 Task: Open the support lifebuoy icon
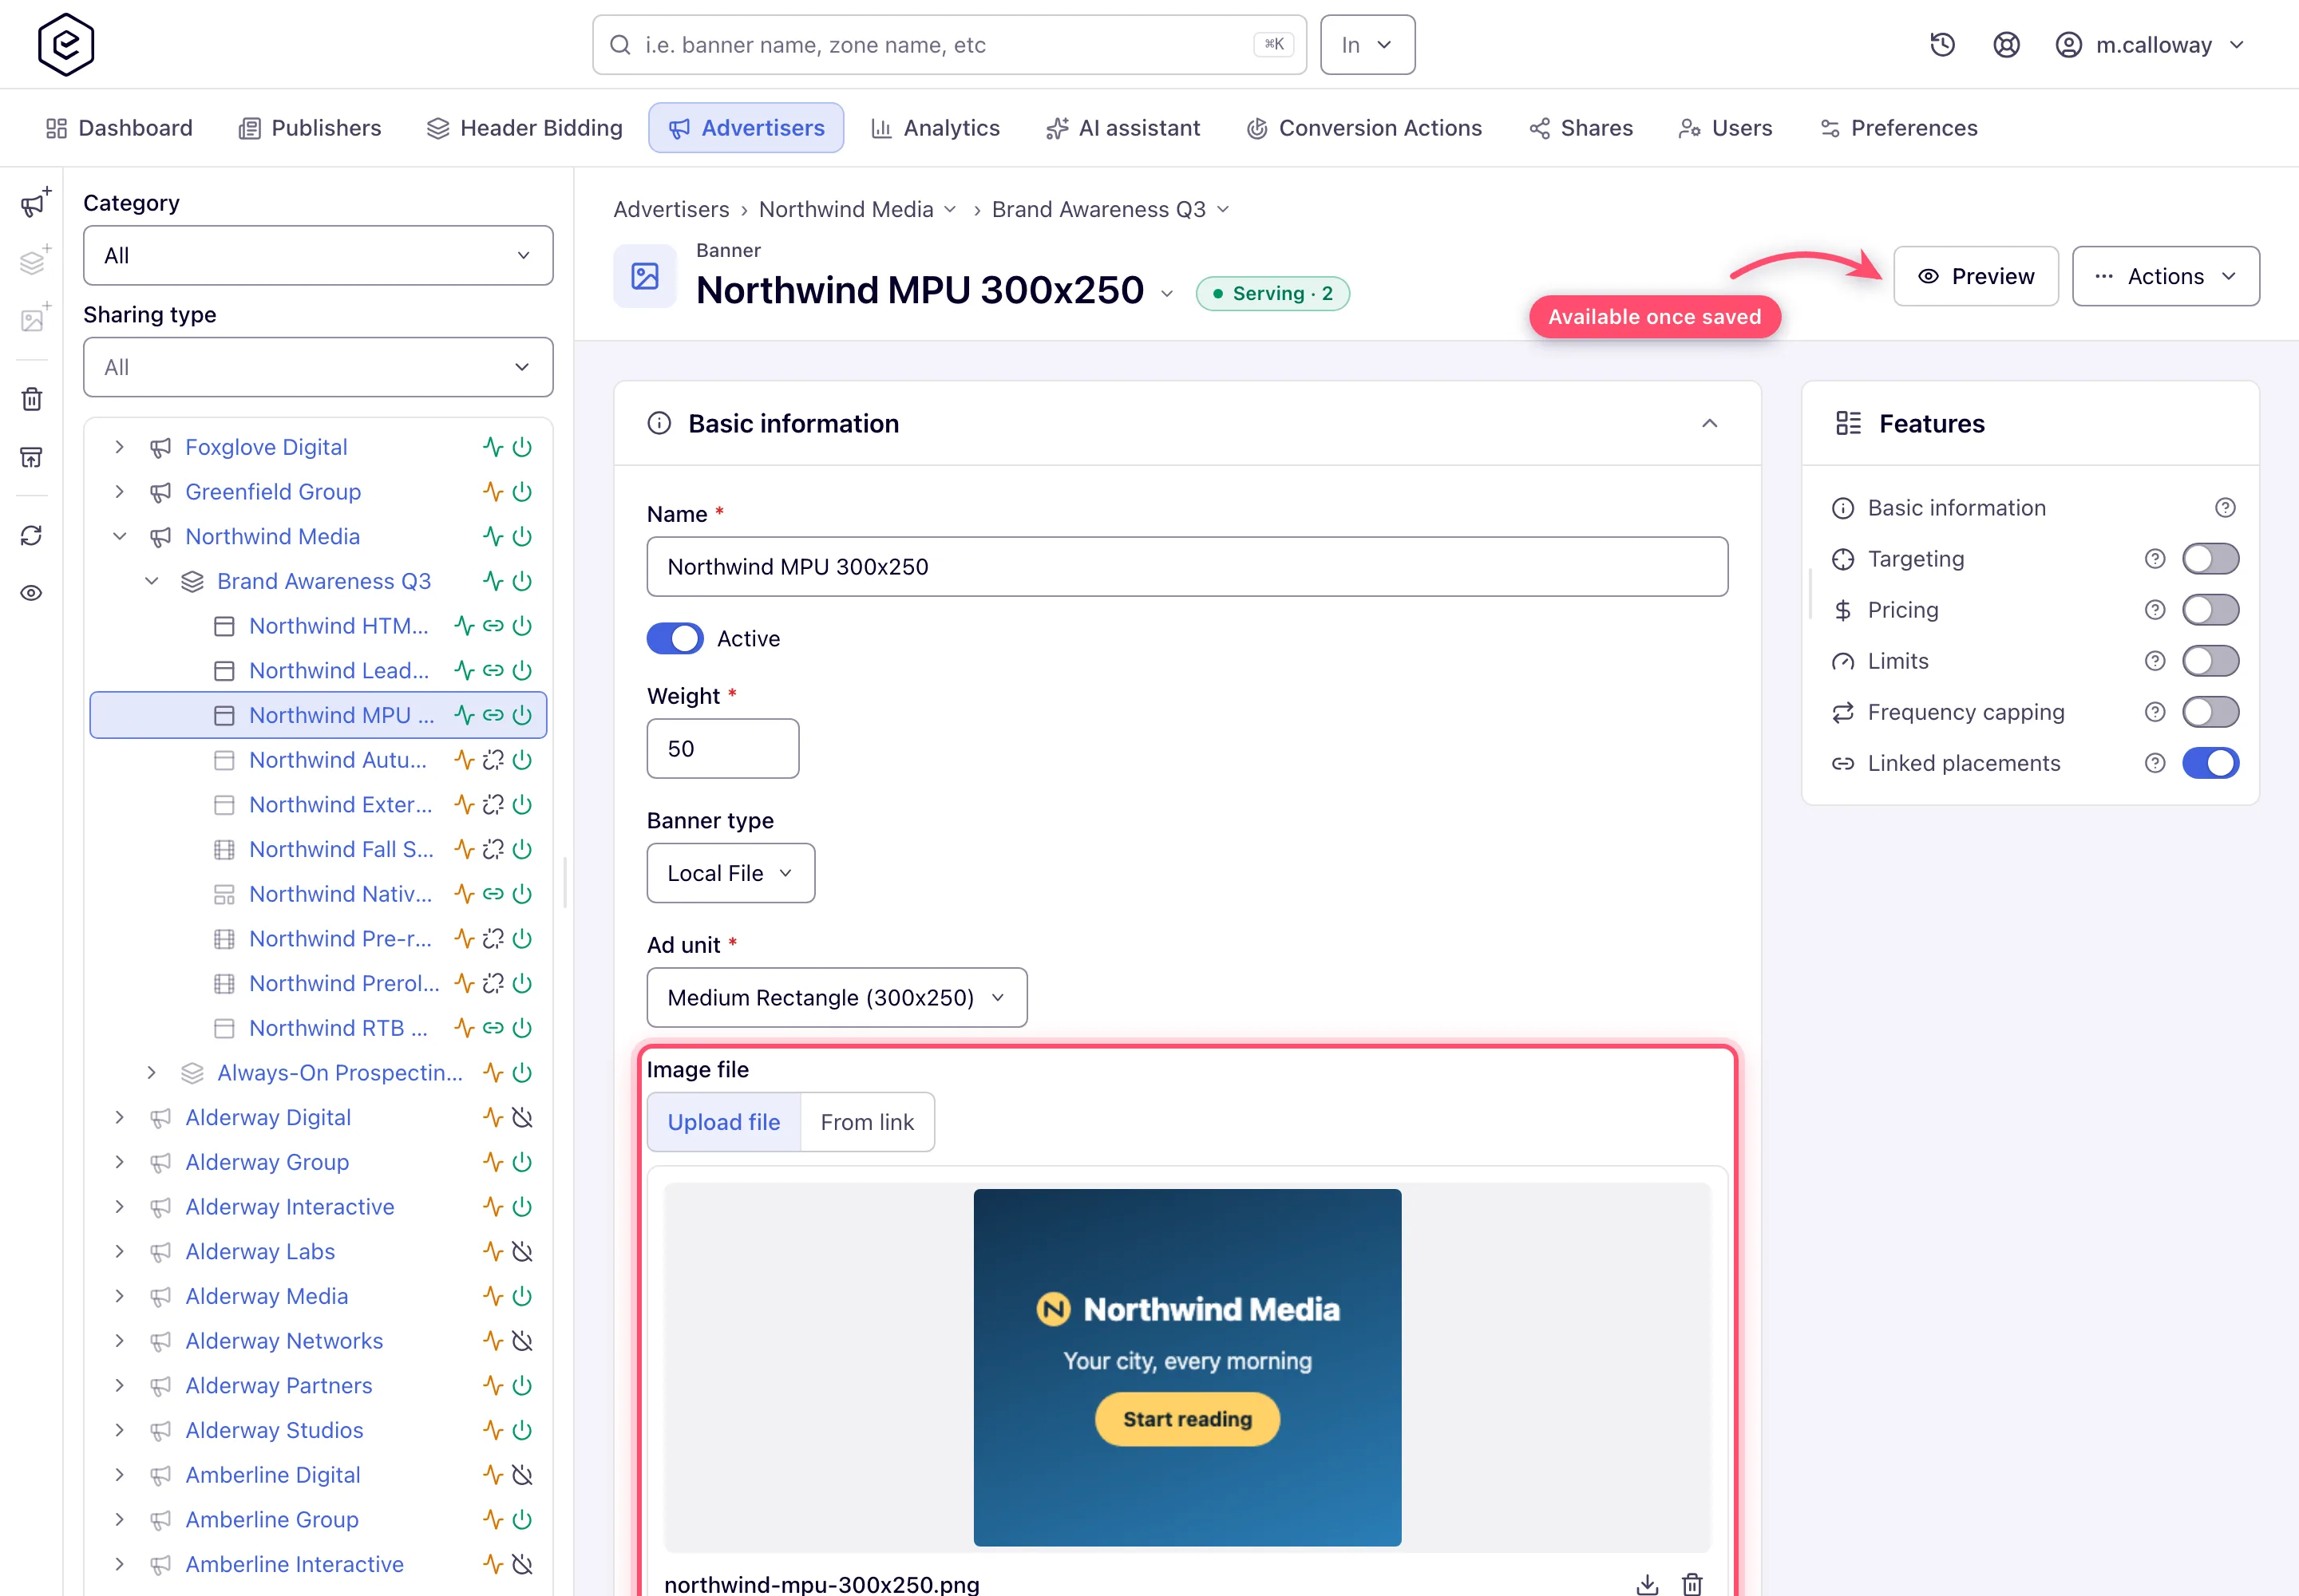pos(2006,45)
